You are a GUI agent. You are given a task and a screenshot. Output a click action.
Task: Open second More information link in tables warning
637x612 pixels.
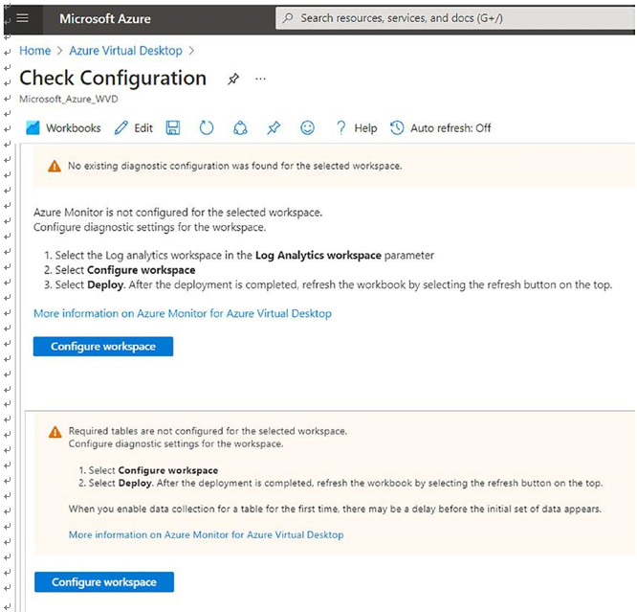tap(206, 534)
